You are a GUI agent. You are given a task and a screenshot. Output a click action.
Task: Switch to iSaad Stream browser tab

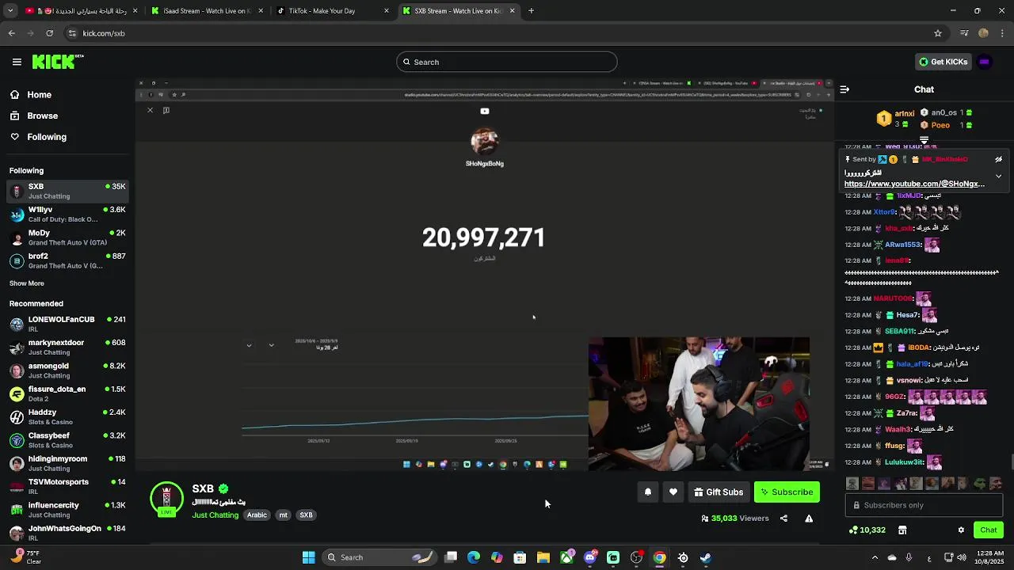[206, 11]
